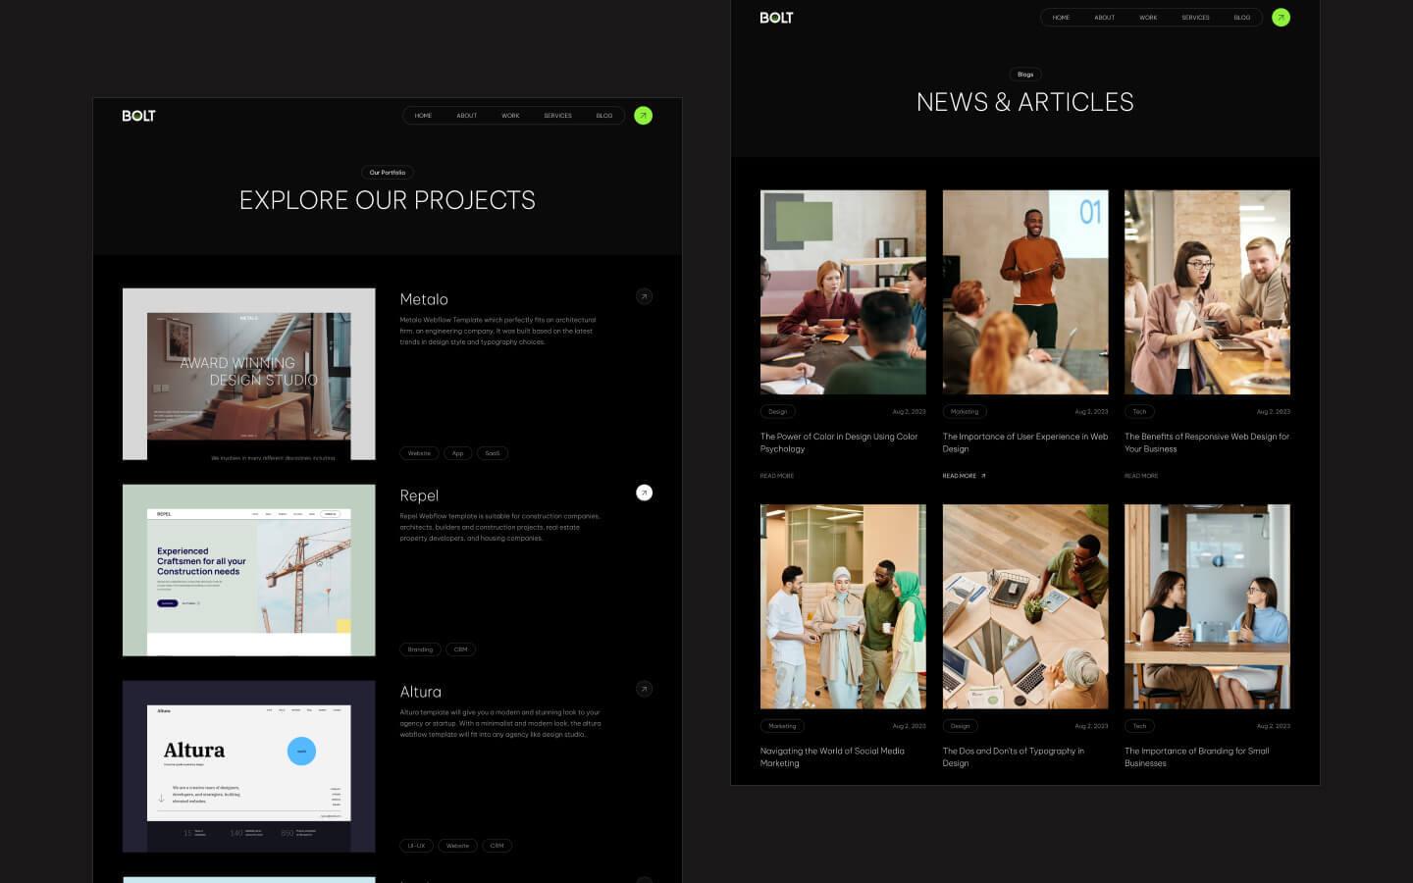Open READ MORE under the Power of Color article

[x=776, y=476]
